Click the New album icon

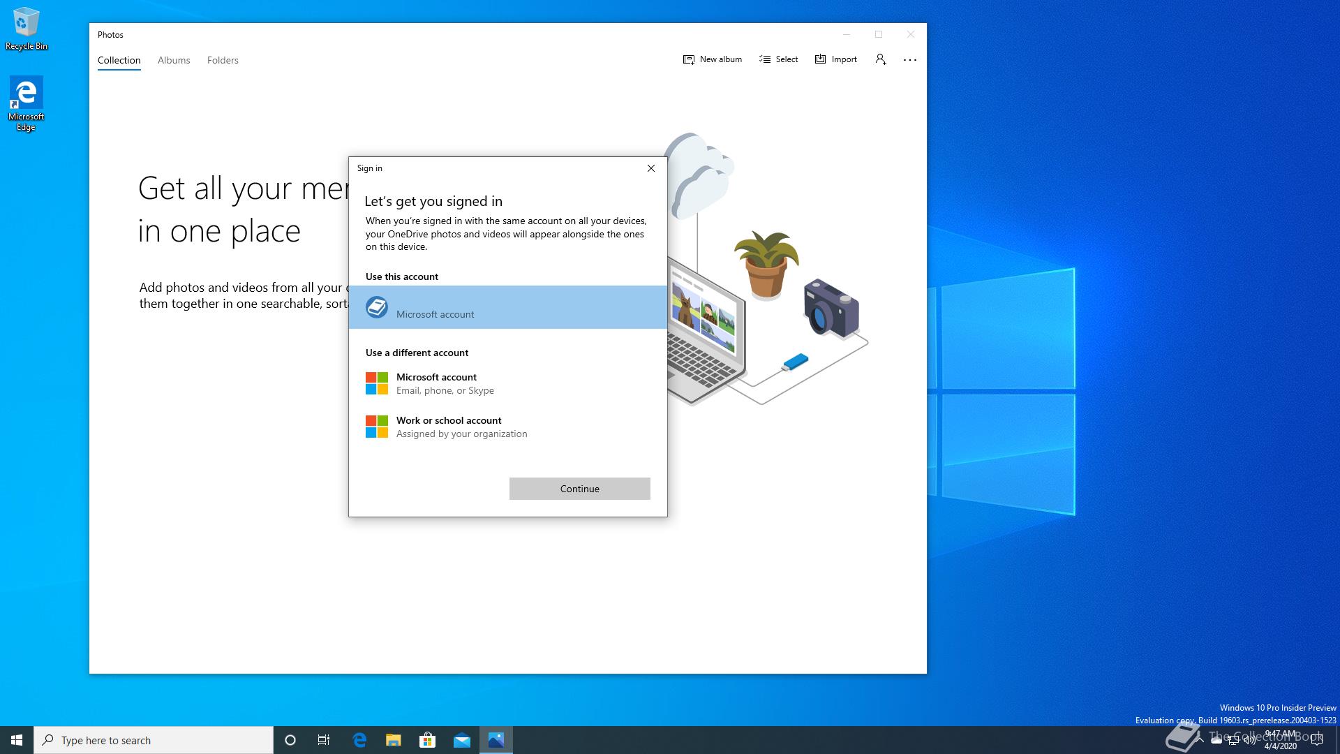click(689, 59)
